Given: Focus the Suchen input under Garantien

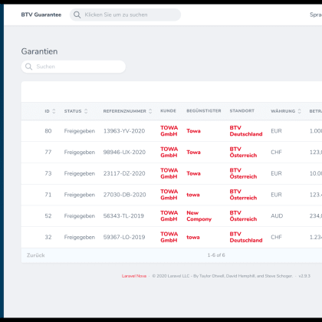Looking at the screenshot, I should click(x=74, y=67).
